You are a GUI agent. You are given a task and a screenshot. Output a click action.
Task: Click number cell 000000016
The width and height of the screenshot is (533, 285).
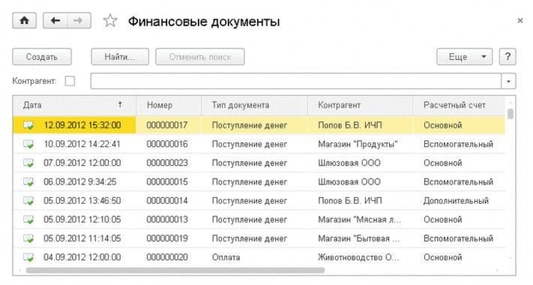click(167, 144)
